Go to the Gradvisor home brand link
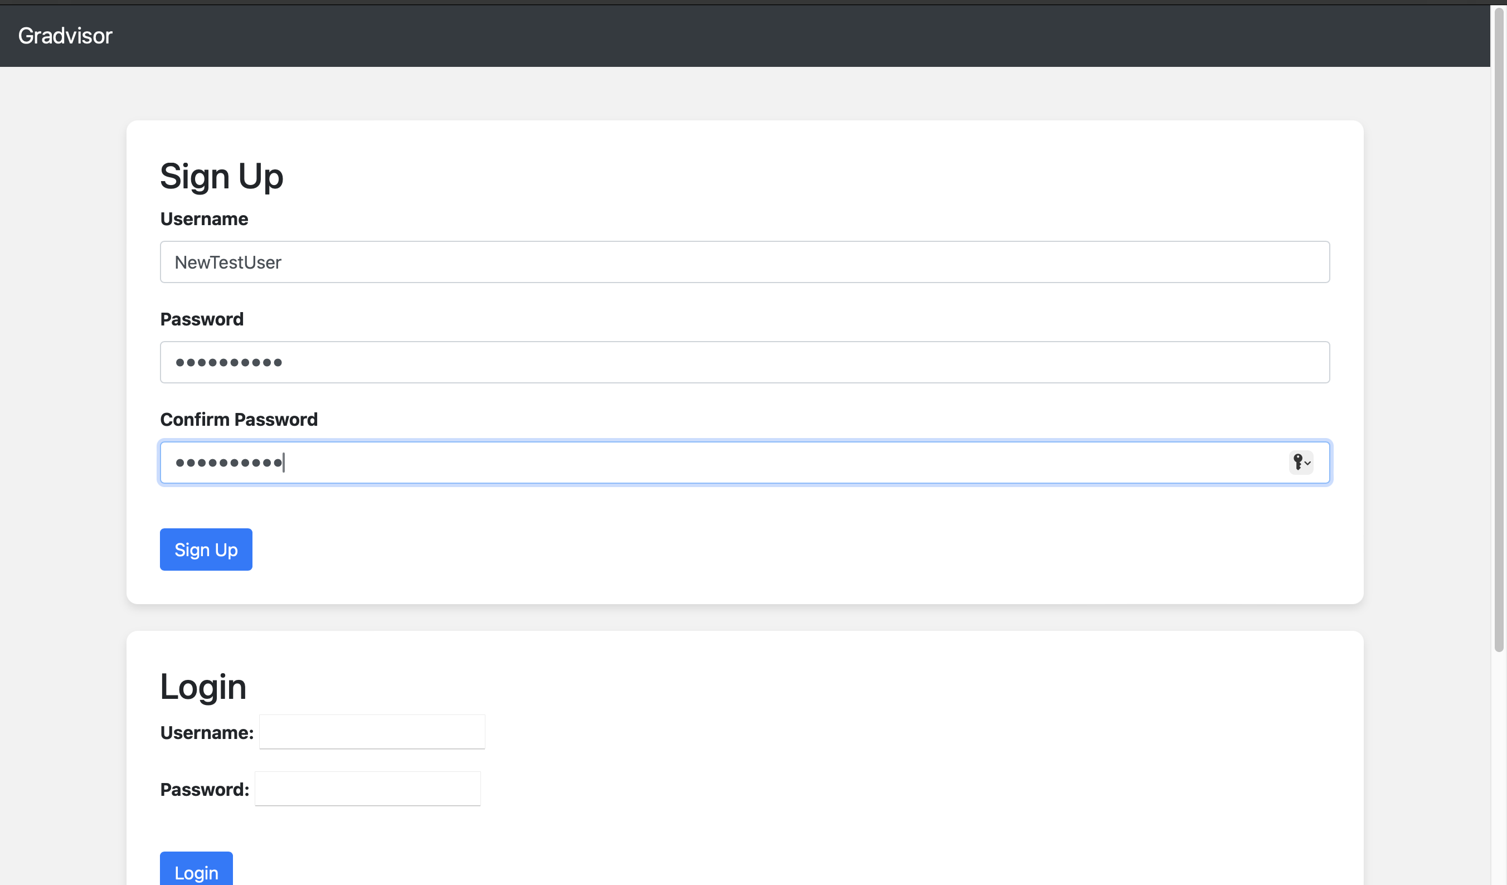The width and height of the screenshot is (1507, 885). (65, 36)
